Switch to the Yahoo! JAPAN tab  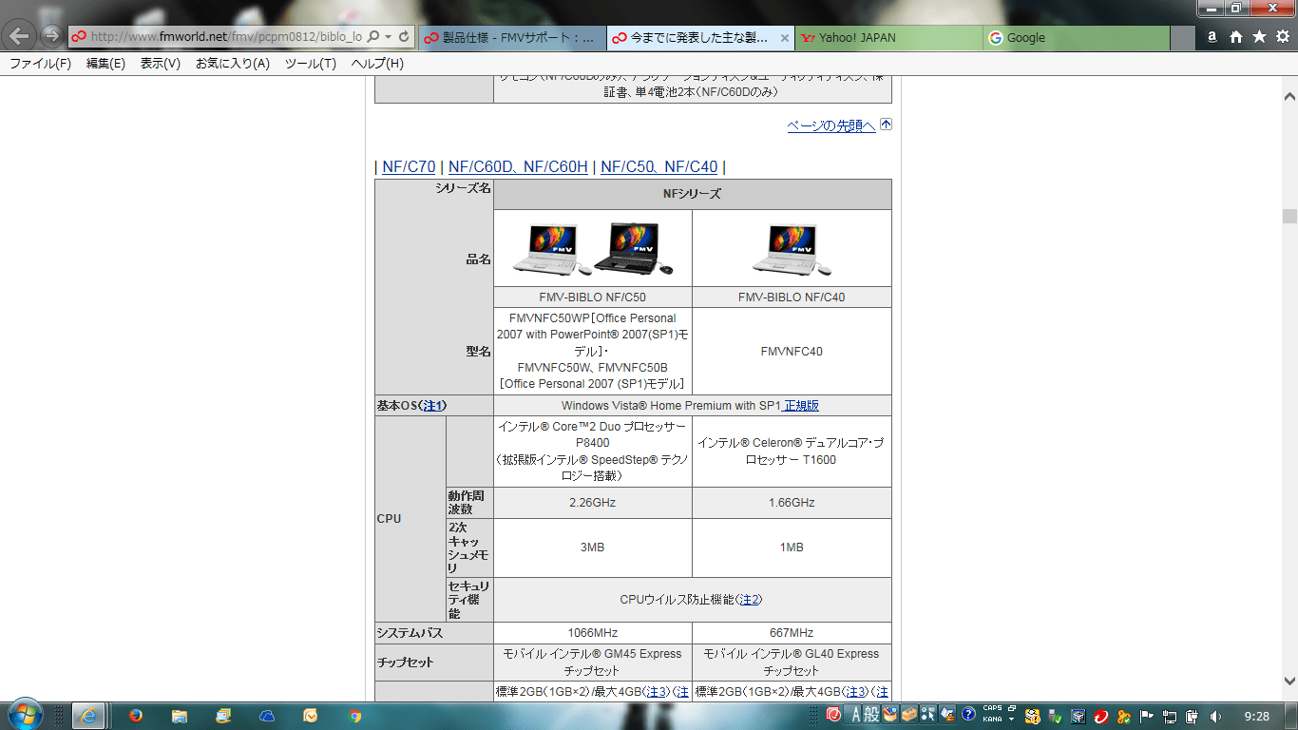click(x=888, y=38)
